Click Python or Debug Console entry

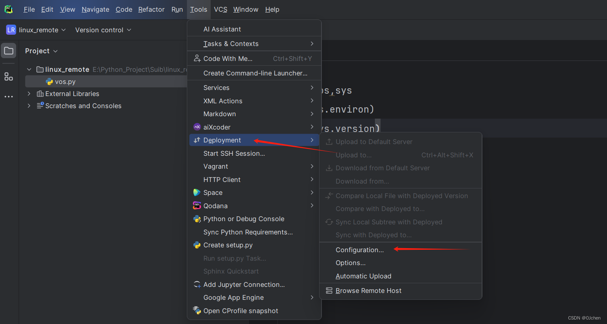coord(254,219)
